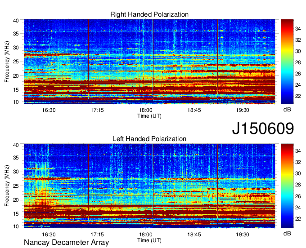
Task: Click the 26 dB tick on Right Handed colorbar
Action: click(298, 74)
